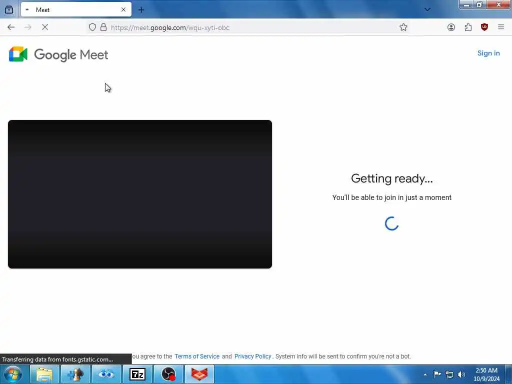This screenshot has width=512, height=384.
Task: Open the Action Center flag icon
Action: pyautogui.click(x=437, y=374)
